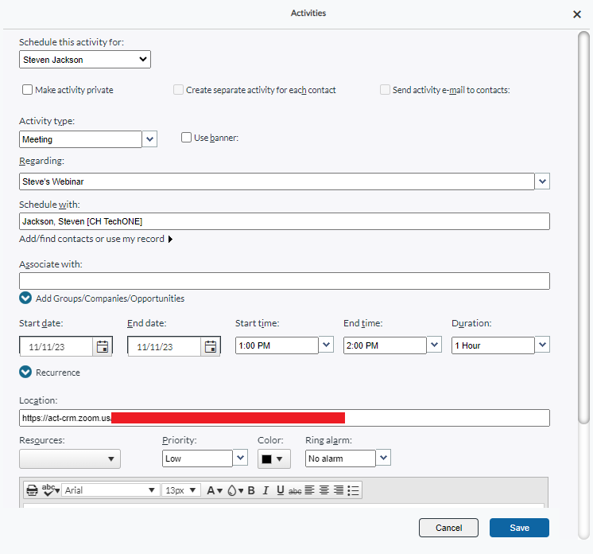Click the dialog vertical scrollbar
593x554 pixels.
coord(584,227)
